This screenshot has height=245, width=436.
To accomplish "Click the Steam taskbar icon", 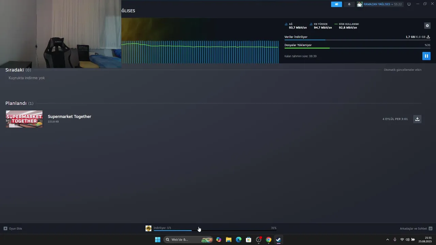I will (x=278, y=240).
